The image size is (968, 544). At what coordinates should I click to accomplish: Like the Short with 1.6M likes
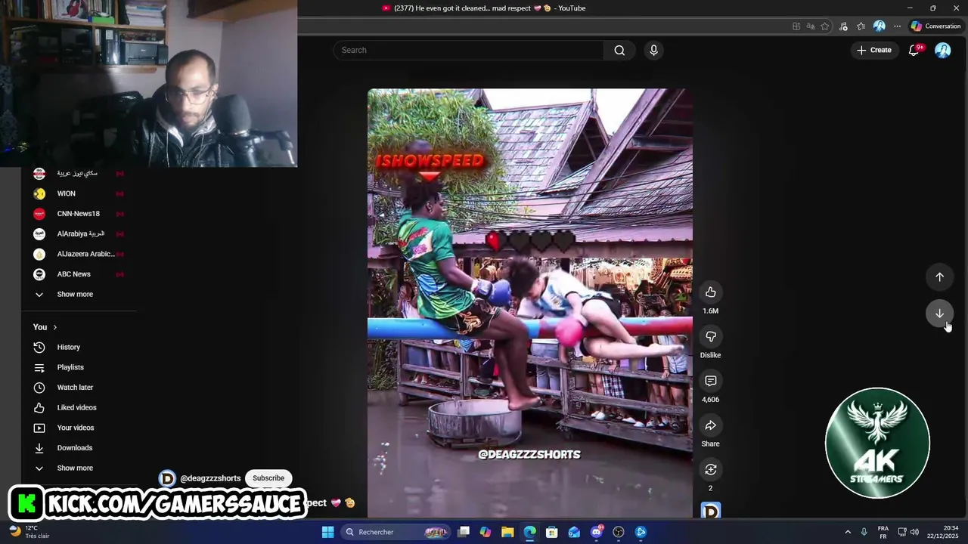710,292
